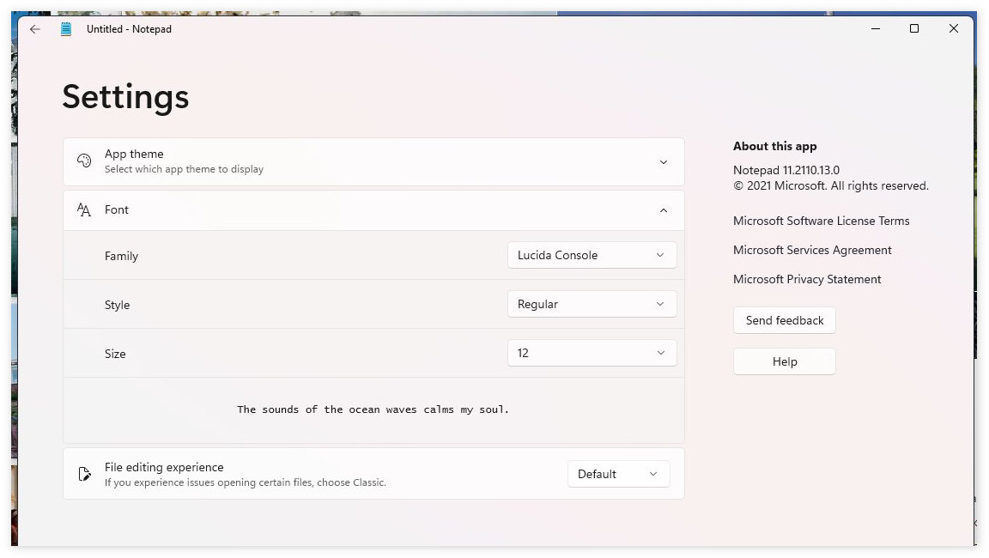This screenshot has width=989, height=558.
Task: Expand the App theme section chevron
Action: (x=663, y=161)
